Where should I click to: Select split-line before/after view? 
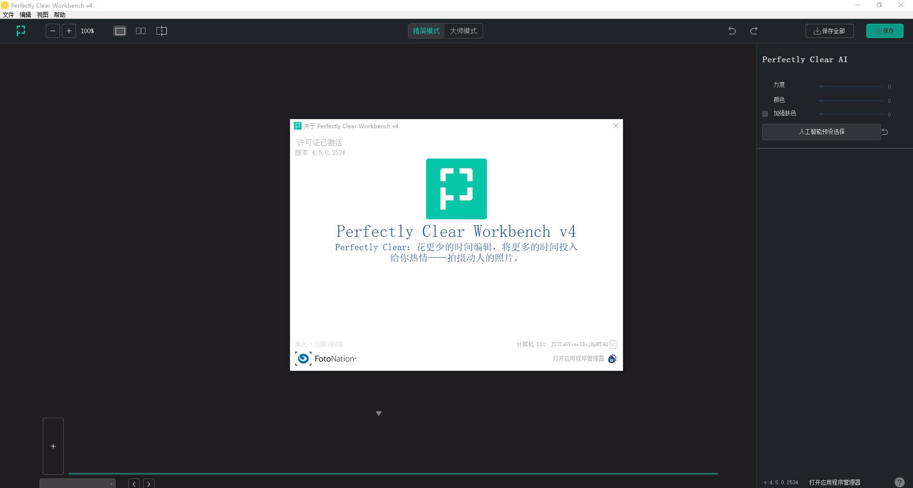[162, 31]
